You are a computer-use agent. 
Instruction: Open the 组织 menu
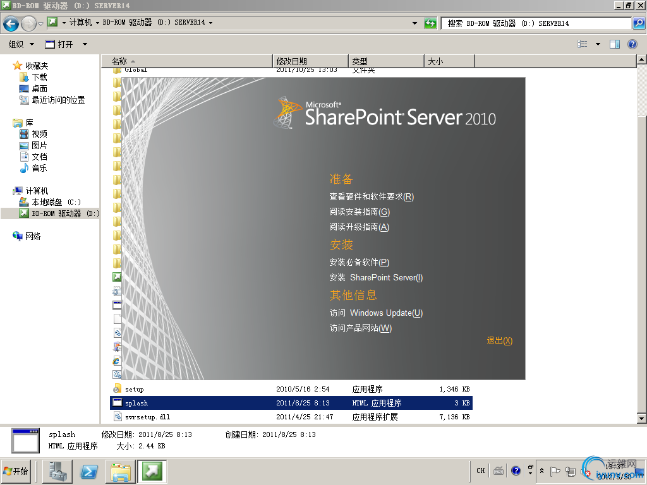pyautogui.click(x=21, y=44)
